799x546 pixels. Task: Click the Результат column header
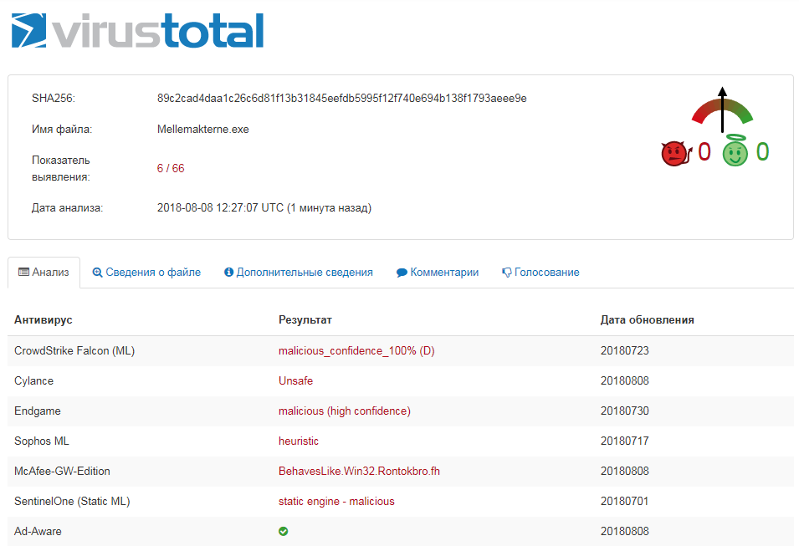point(305,320)
